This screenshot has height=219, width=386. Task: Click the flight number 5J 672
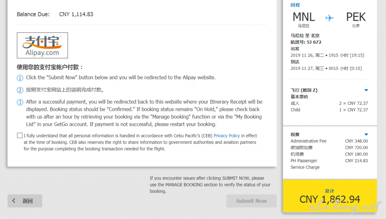point(314,42)
